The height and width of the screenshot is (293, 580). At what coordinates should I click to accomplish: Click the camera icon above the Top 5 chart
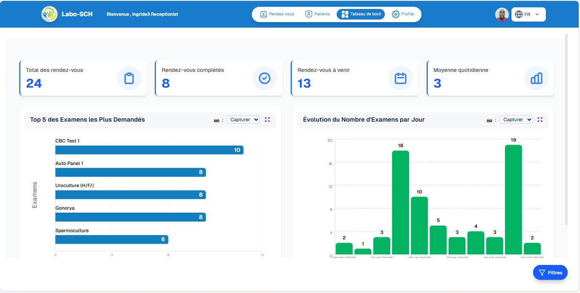point(215,119)
